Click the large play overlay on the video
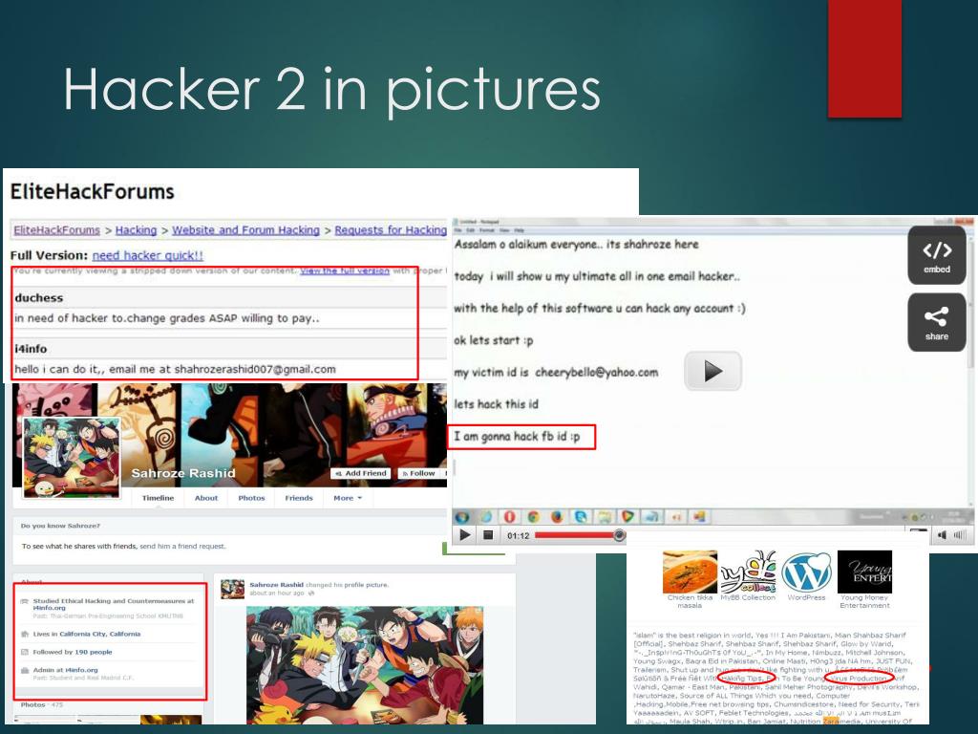978x734 pixels. pyautogui.click(x=712, y=372)
